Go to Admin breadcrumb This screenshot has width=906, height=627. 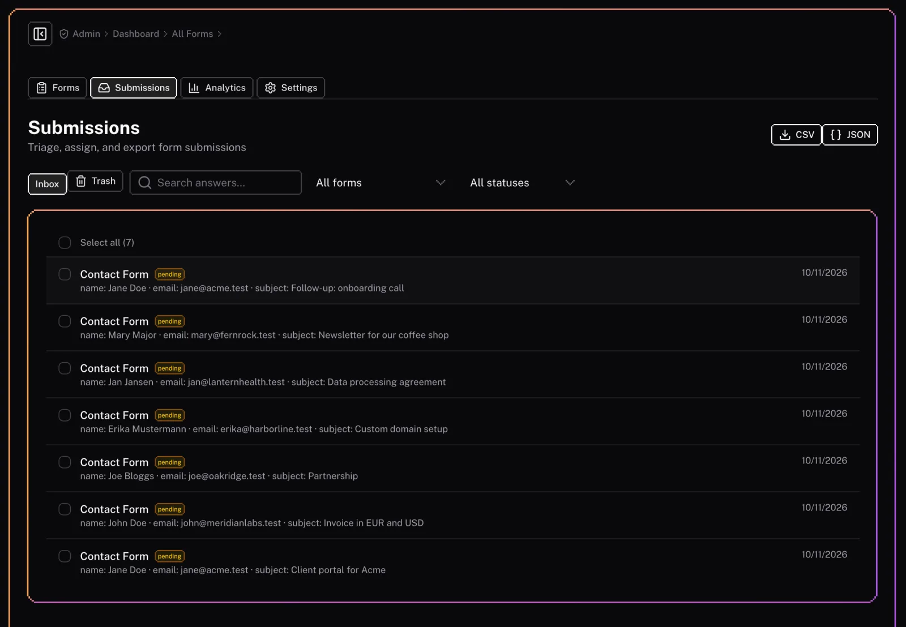point(86,34)
